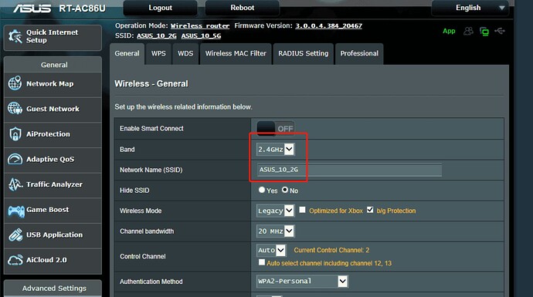Open the Band 2.4GHz dropdown
Screen dimensions: 533x297
[x=275, y=150]
